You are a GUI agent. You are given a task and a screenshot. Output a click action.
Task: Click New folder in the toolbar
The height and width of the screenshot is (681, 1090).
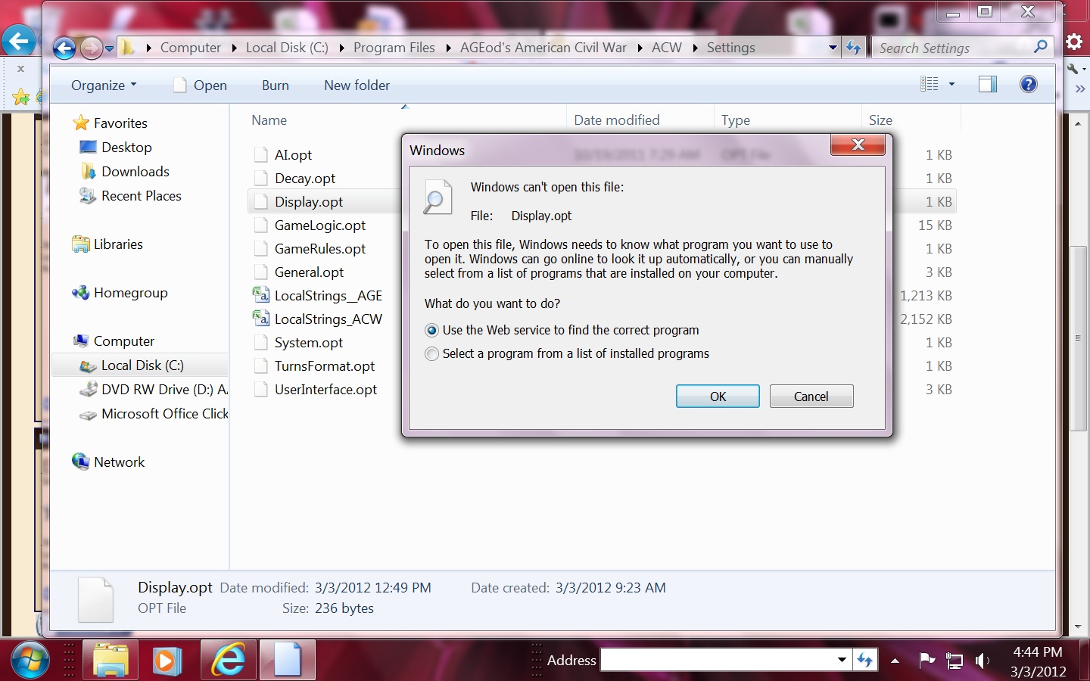pos(357,86)
